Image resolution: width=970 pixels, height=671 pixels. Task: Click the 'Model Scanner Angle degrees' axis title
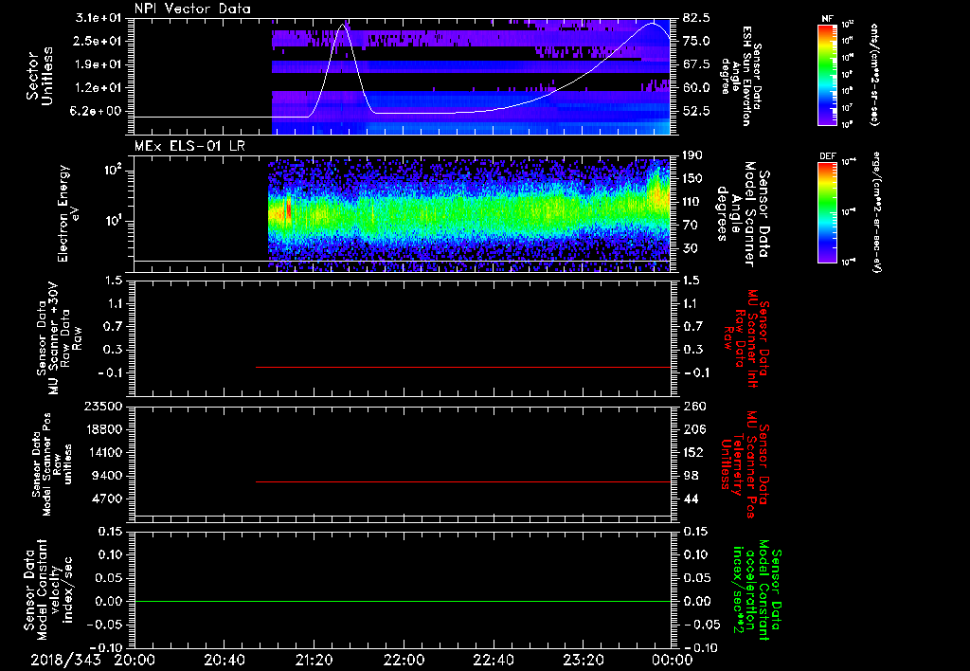[743, 213]
